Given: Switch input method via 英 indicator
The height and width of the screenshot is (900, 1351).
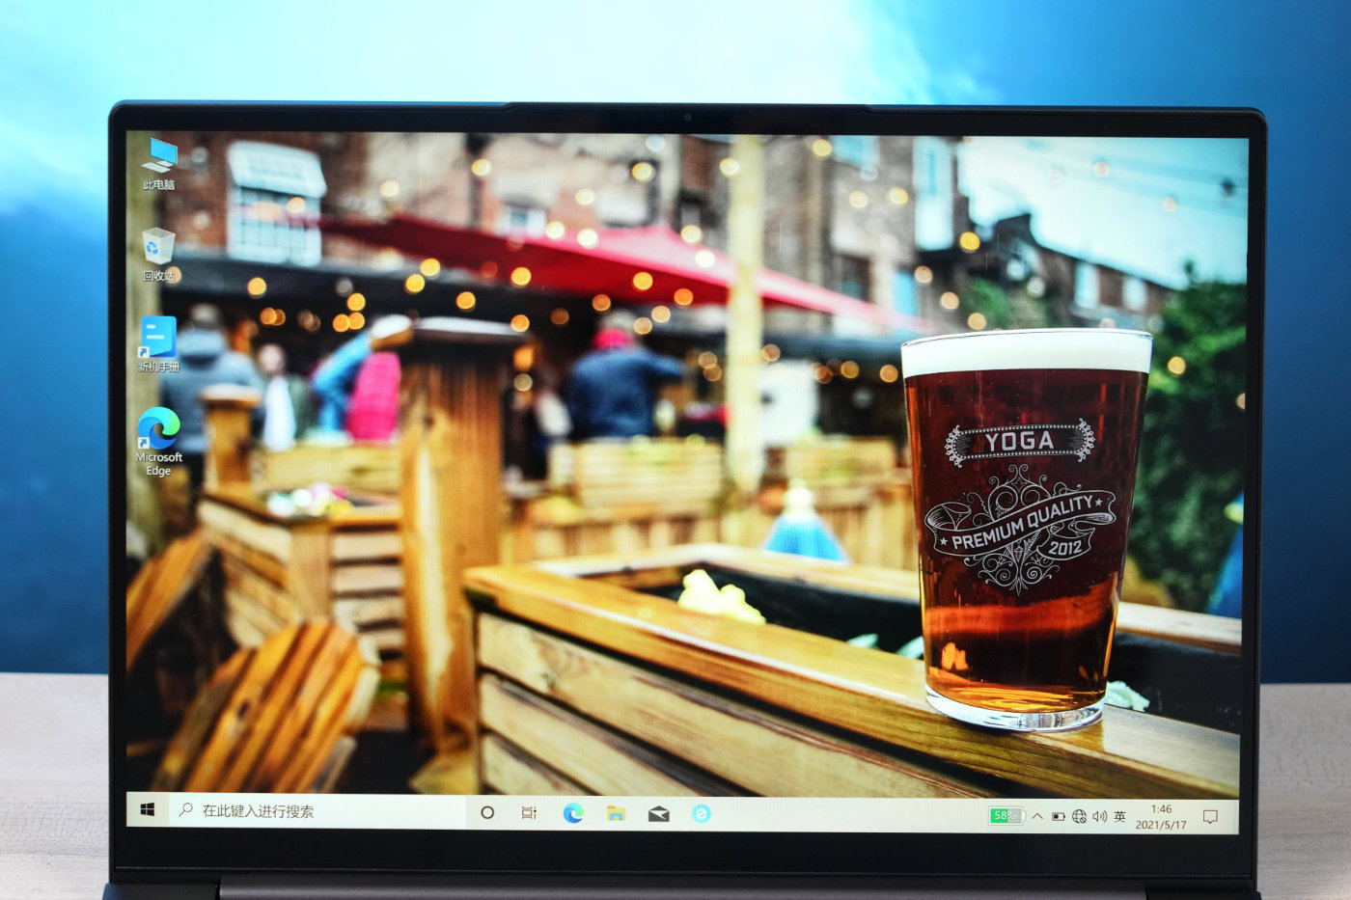Looking at the screenshot, I should (x=1119, y=817).
